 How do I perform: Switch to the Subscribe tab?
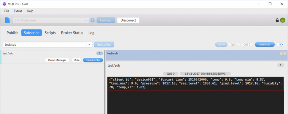click(x=31, y=33)
